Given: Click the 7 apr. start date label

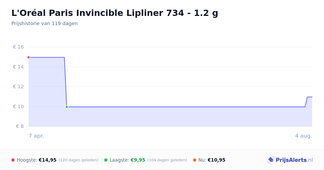Looking at the screenshot, I should (x=36, y=136).
